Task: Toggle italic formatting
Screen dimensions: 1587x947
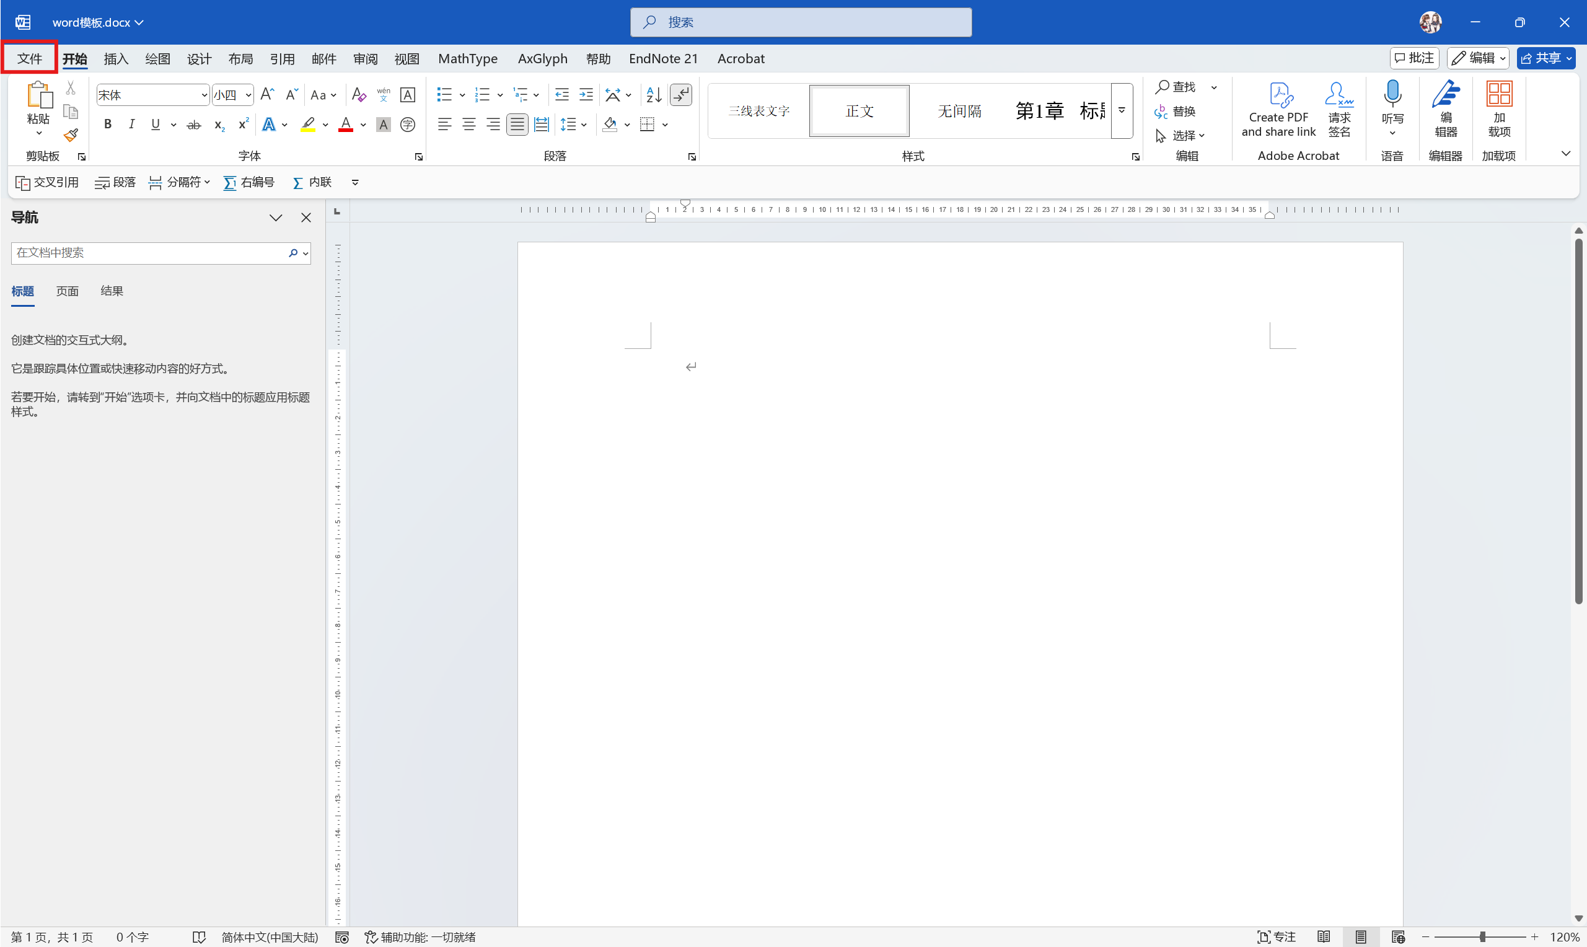Action: [x=131, y=124]
